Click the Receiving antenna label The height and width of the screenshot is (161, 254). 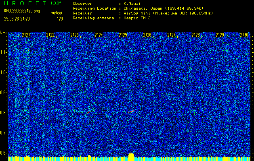(93, 18)
